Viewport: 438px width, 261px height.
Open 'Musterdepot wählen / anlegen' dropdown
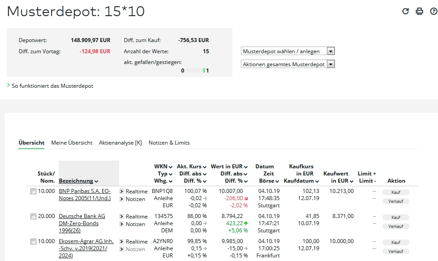click(x=288, y=51)
